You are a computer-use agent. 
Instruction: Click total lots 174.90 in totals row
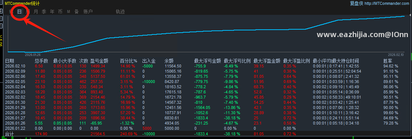[41, 134]
